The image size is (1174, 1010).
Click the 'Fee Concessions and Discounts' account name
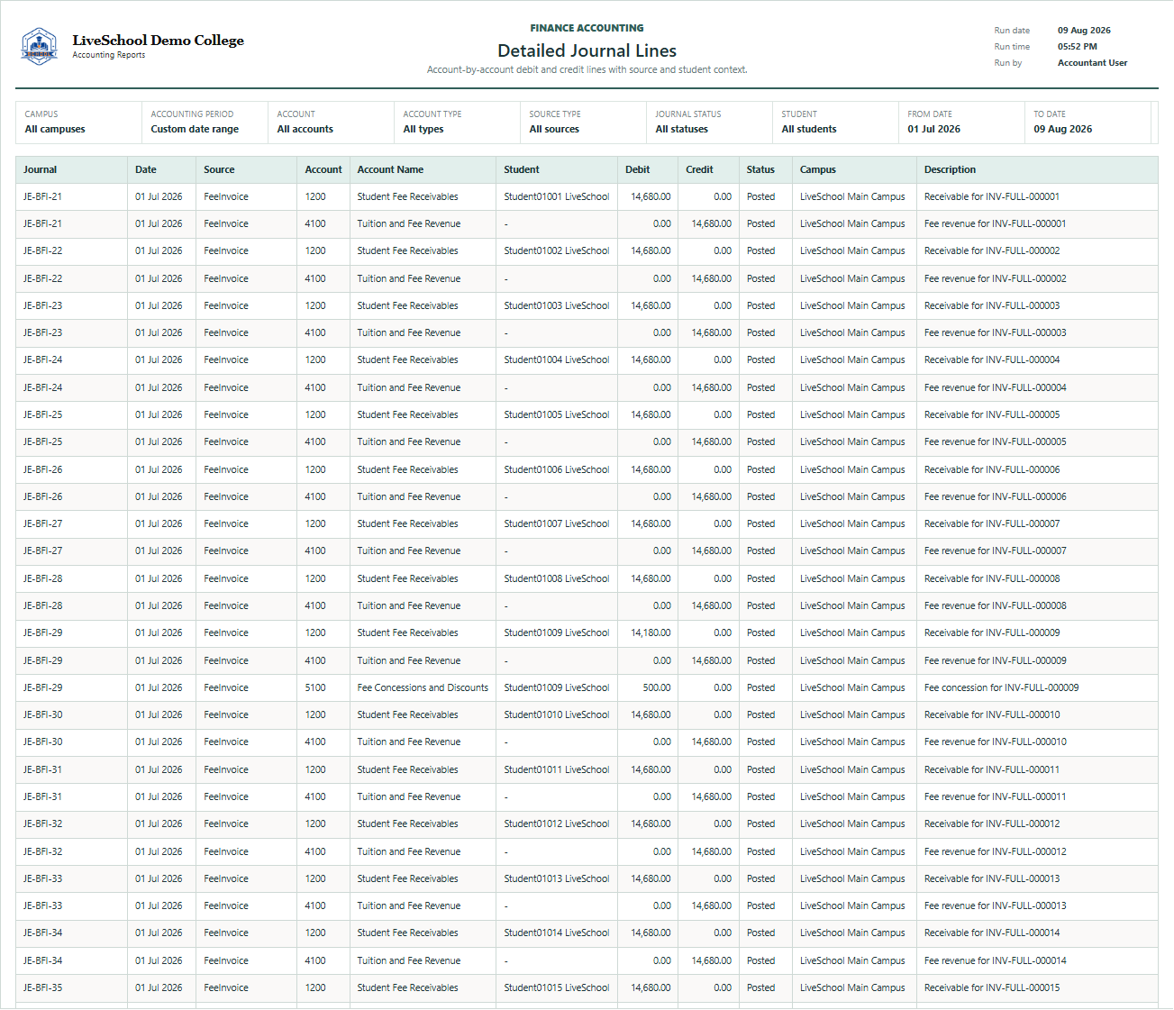point(423,687)
